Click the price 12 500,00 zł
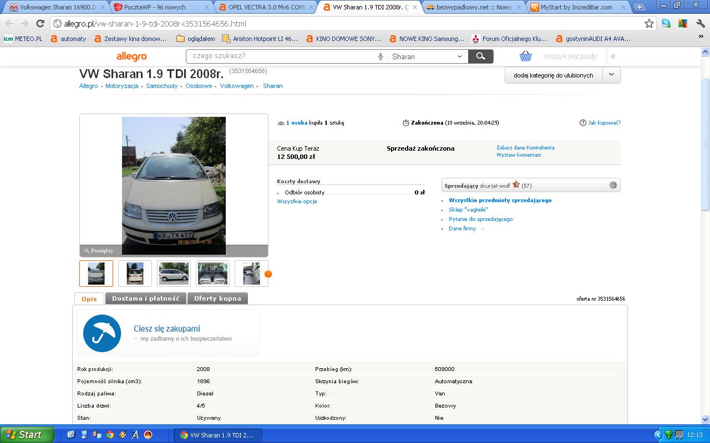The height and width of the screenshot is (443, 710). tap(296, 157)
